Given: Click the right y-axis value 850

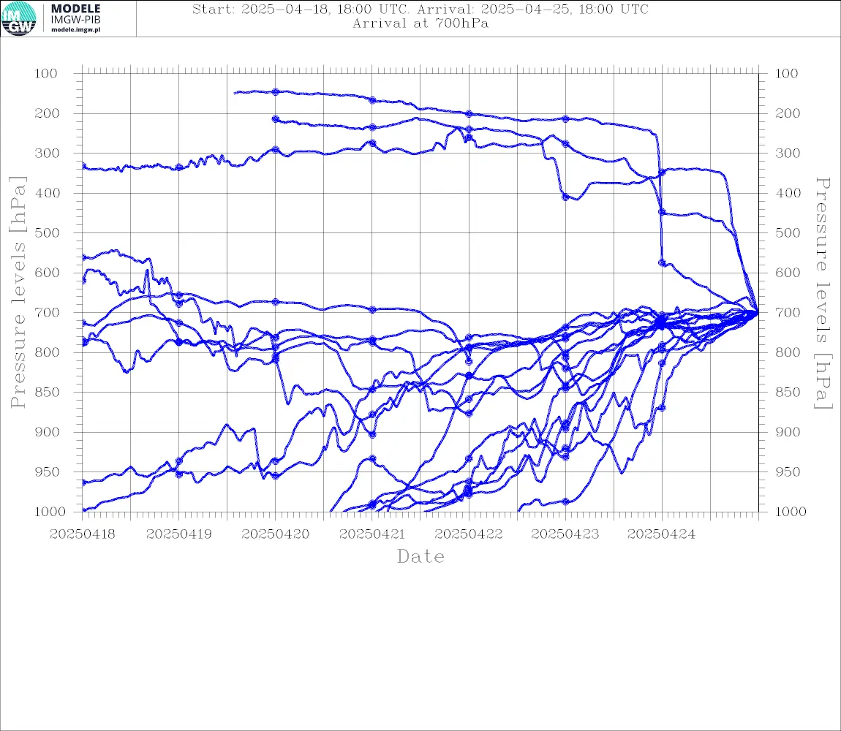Looking at the screenshot, I should coord(787,392).
